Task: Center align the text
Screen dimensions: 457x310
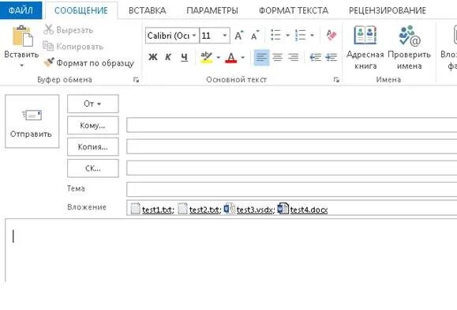Action: (x=278, y=58)
